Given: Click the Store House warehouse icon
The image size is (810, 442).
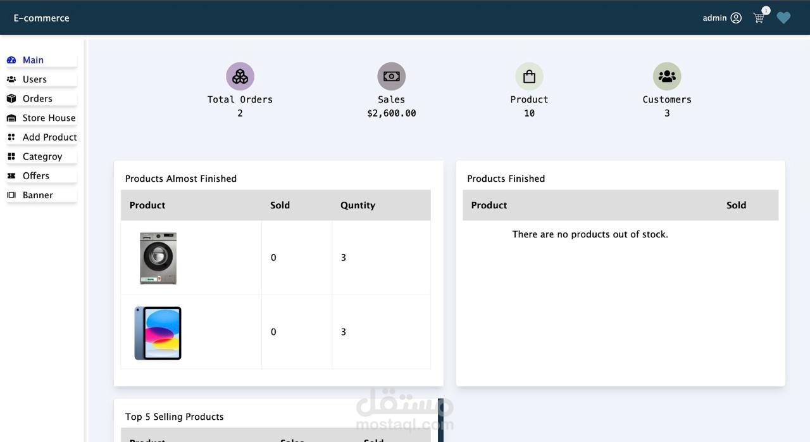Looking at the screenshot, I should pyautogui.click(x=11, y=118).
